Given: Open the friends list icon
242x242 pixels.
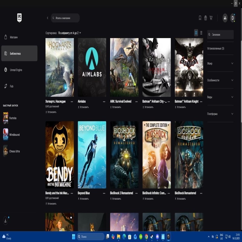Looking at the screenshot, I should tap(225, 18).
